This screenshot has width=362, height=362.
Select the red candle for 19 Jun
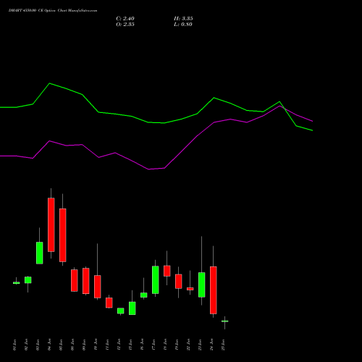pos(179,282)
